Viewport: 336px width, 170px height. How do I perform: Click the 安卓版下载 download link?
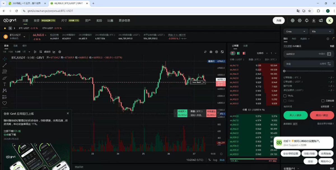[x=10, y=134]
